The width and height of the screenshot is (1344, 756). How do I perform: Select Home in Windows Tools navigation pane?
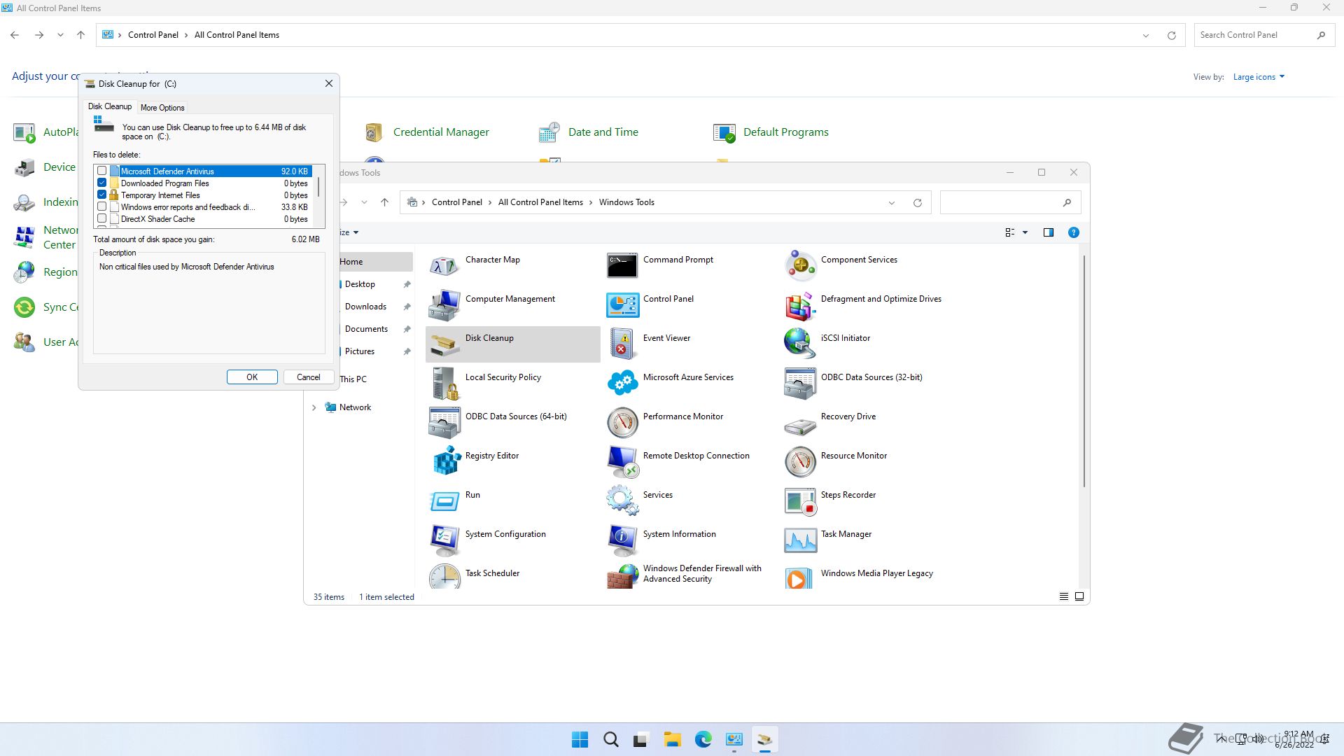click(x=376, y=262)
